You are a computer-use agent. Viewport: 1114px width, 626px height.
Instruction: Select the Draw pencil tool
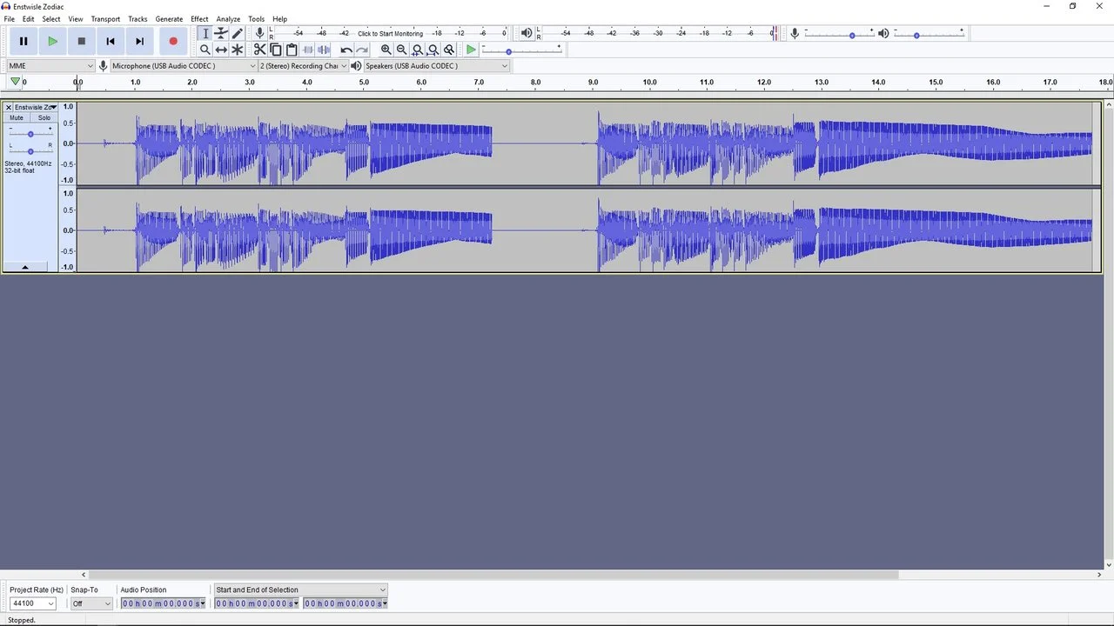click(237, 33)
